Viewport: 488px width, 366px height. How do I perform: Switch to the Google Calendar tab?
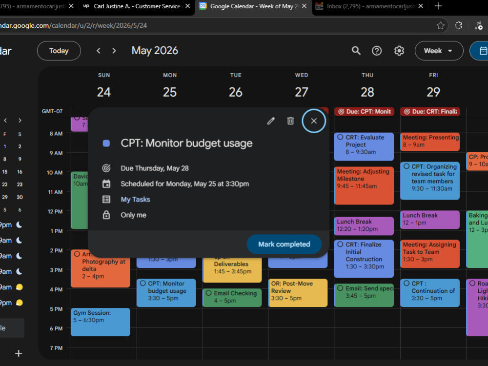pyautogui.click(x=253, y=6)
